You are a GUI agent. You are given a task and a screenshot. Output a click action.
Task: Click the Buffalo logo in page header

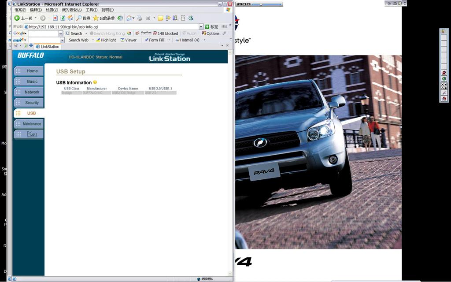[x=31, y=55]
